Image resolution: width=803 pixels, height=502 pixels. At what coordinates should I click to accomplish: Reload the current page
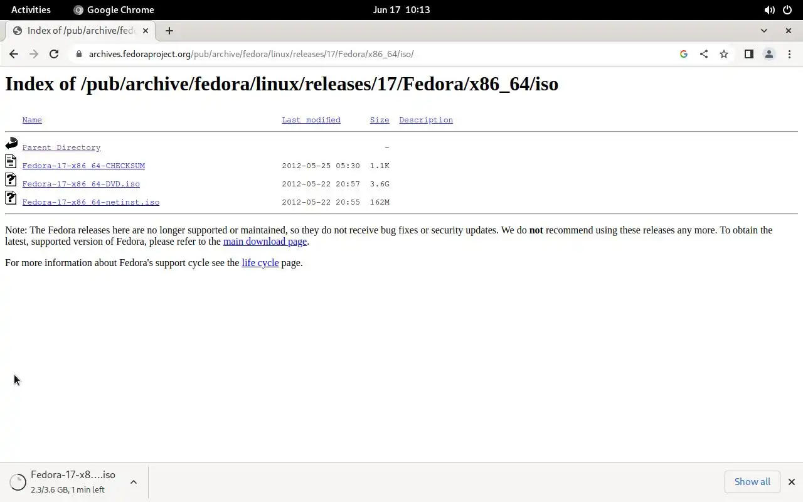pyautogui.click(x=54, y=54)
